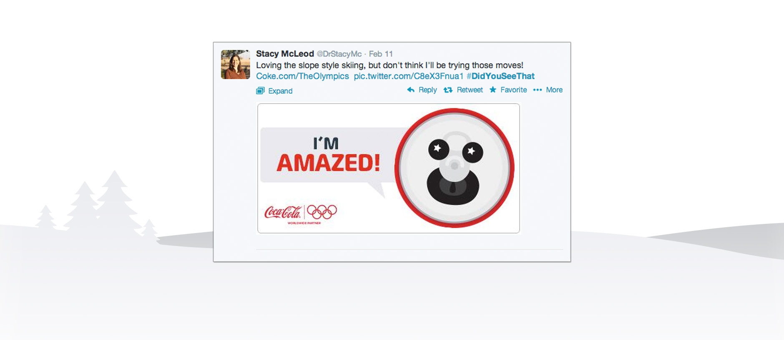The width and height of the screenshot is (784, 340).
Task: Click Stacy McLeod's profile photo
Action: (x=235, y=65)
